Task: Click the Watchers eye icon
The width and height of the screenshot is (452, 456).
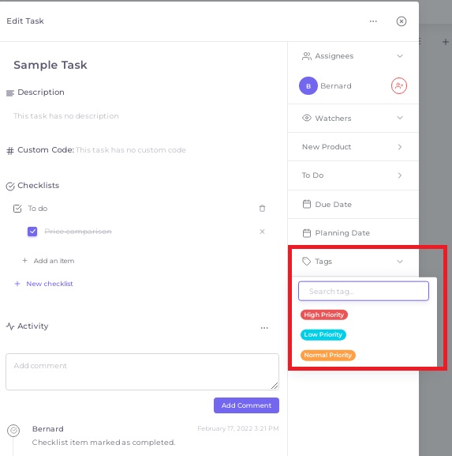Action: pos(307,118)
